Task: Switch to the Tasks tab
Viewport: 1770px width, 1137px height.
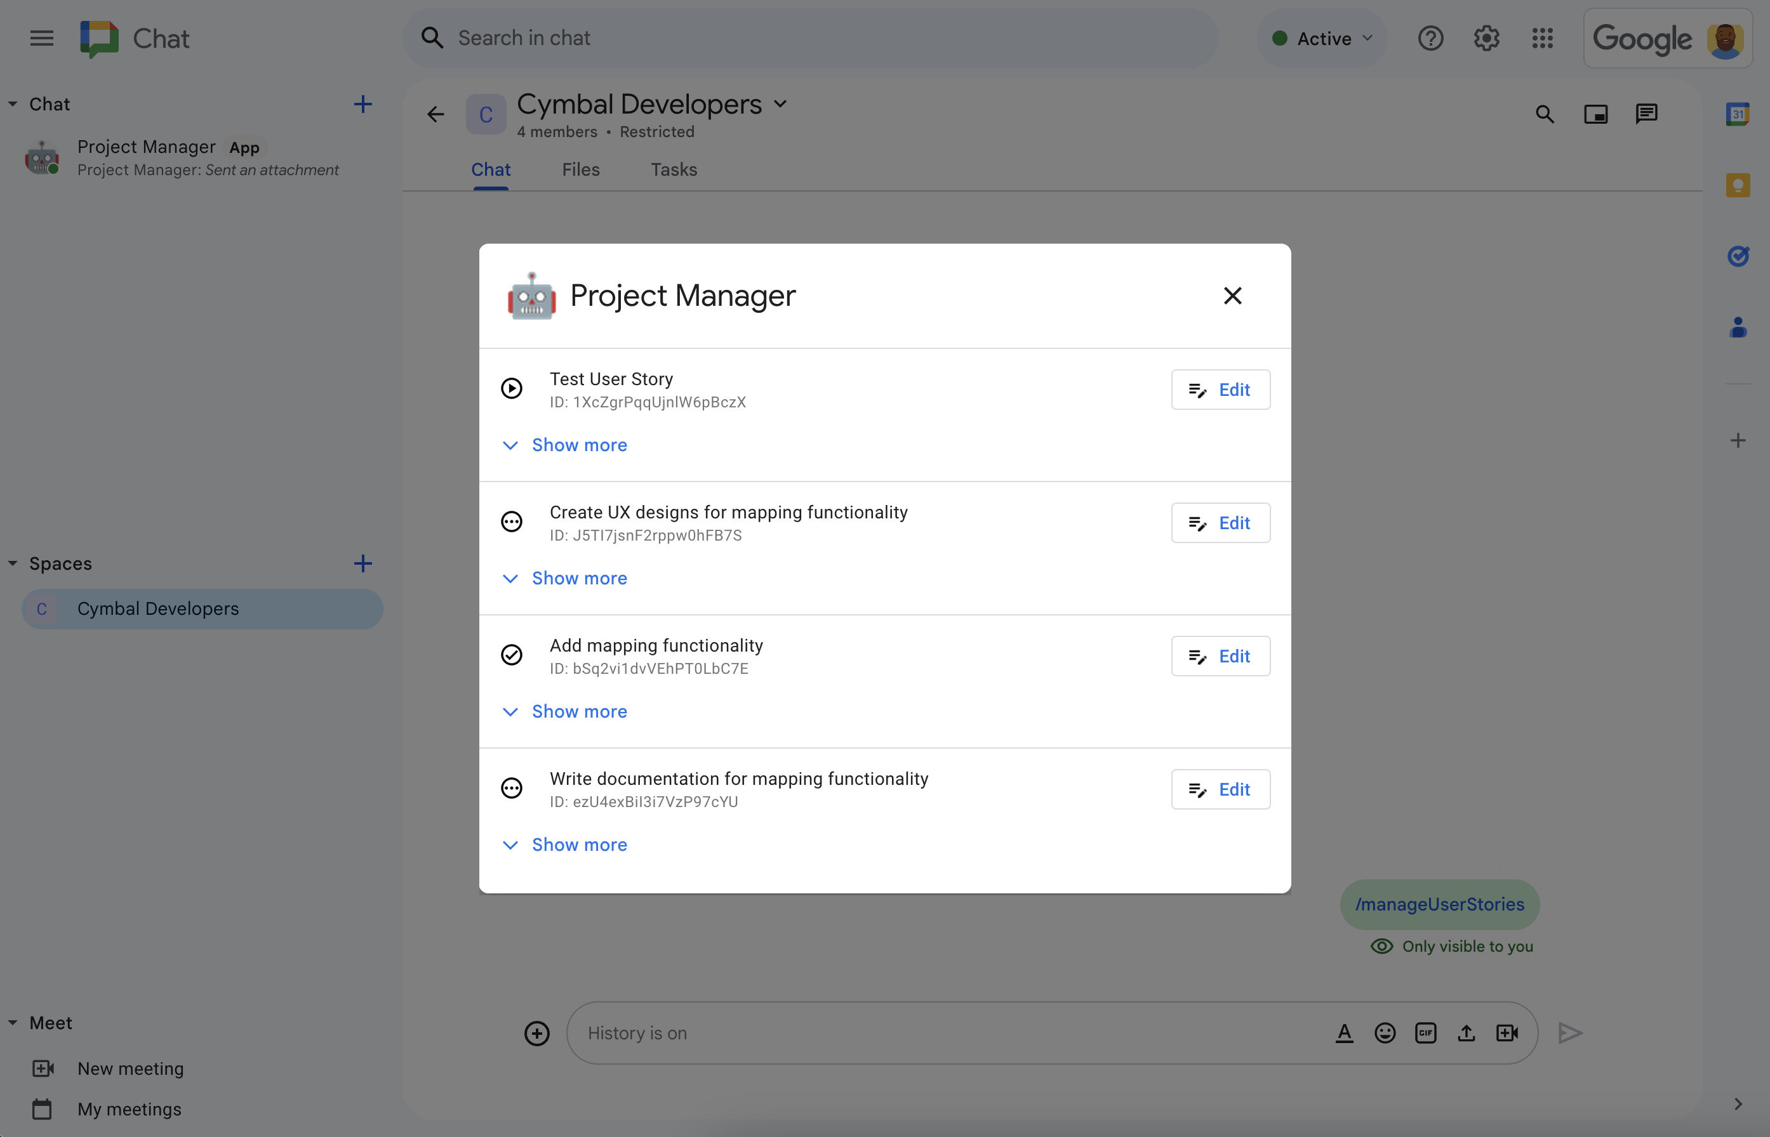Action: (674, 169)
